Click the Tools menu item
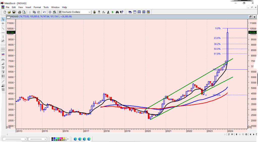 click(46, 7)
